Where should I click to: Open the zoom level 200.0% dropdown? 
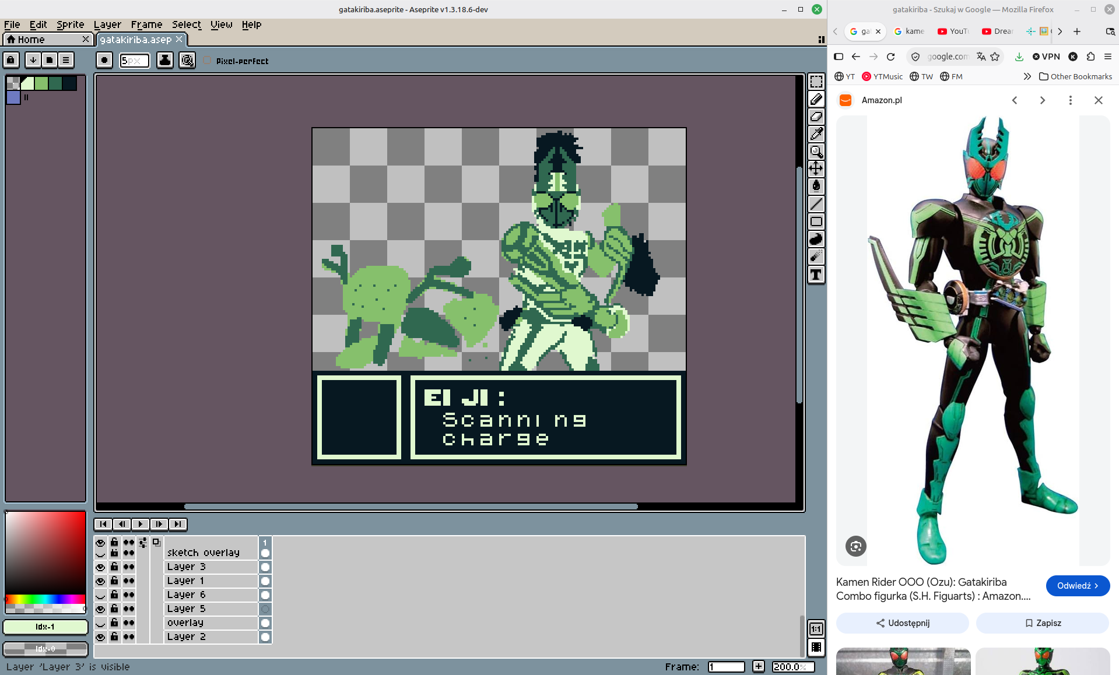tap(793, 666)
